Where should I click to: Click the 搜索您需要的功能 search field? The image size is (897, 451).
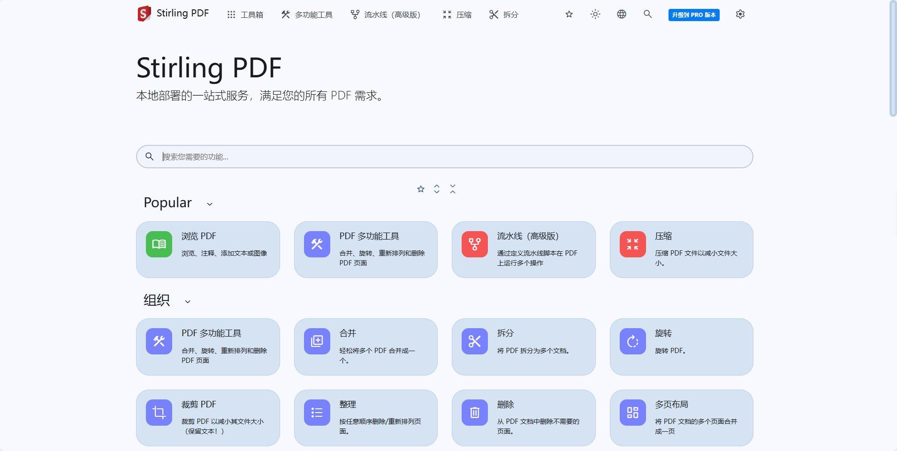(x=445, y=156)
